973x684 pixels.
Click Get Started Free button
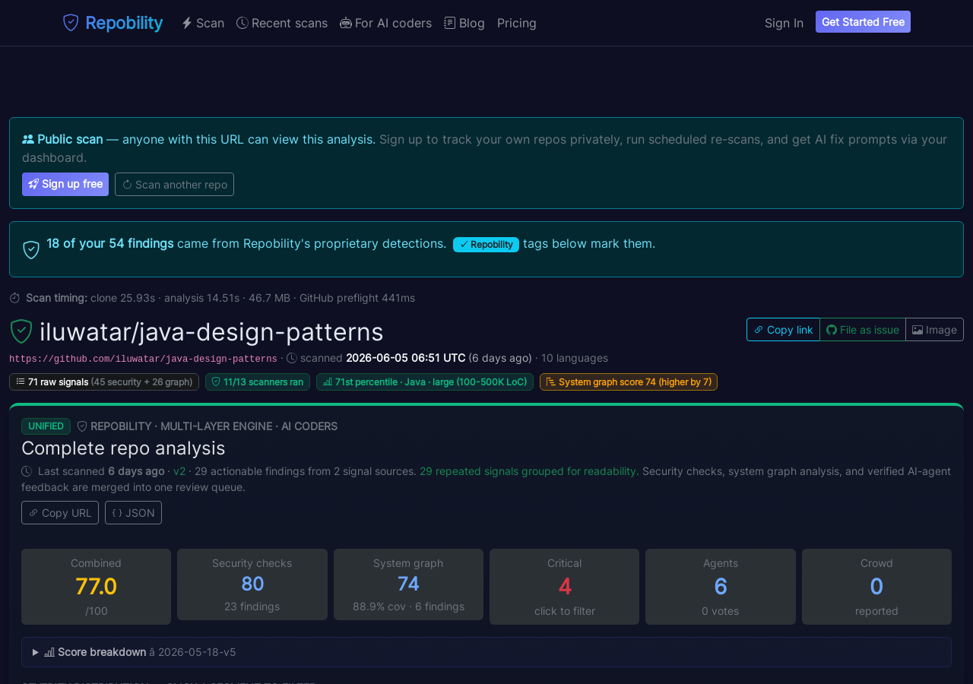[863, 22]
